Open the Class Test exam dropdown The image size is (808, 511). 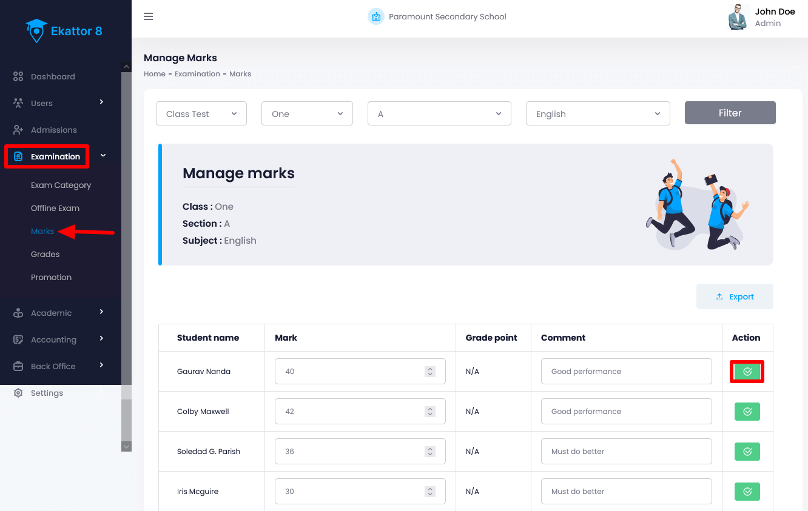tap(201, 114)
